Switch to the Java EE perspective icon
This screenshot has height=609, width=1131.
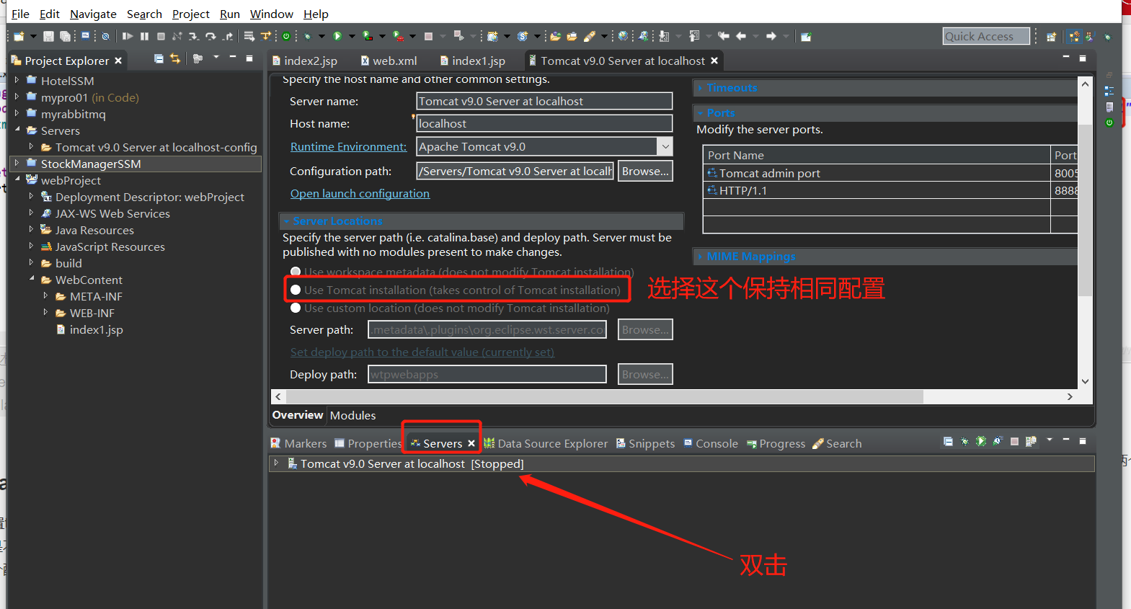point(1074,36)
